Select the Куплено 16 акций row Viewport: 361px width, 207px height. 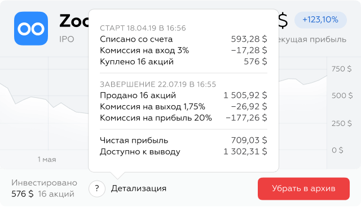point(183,61)
